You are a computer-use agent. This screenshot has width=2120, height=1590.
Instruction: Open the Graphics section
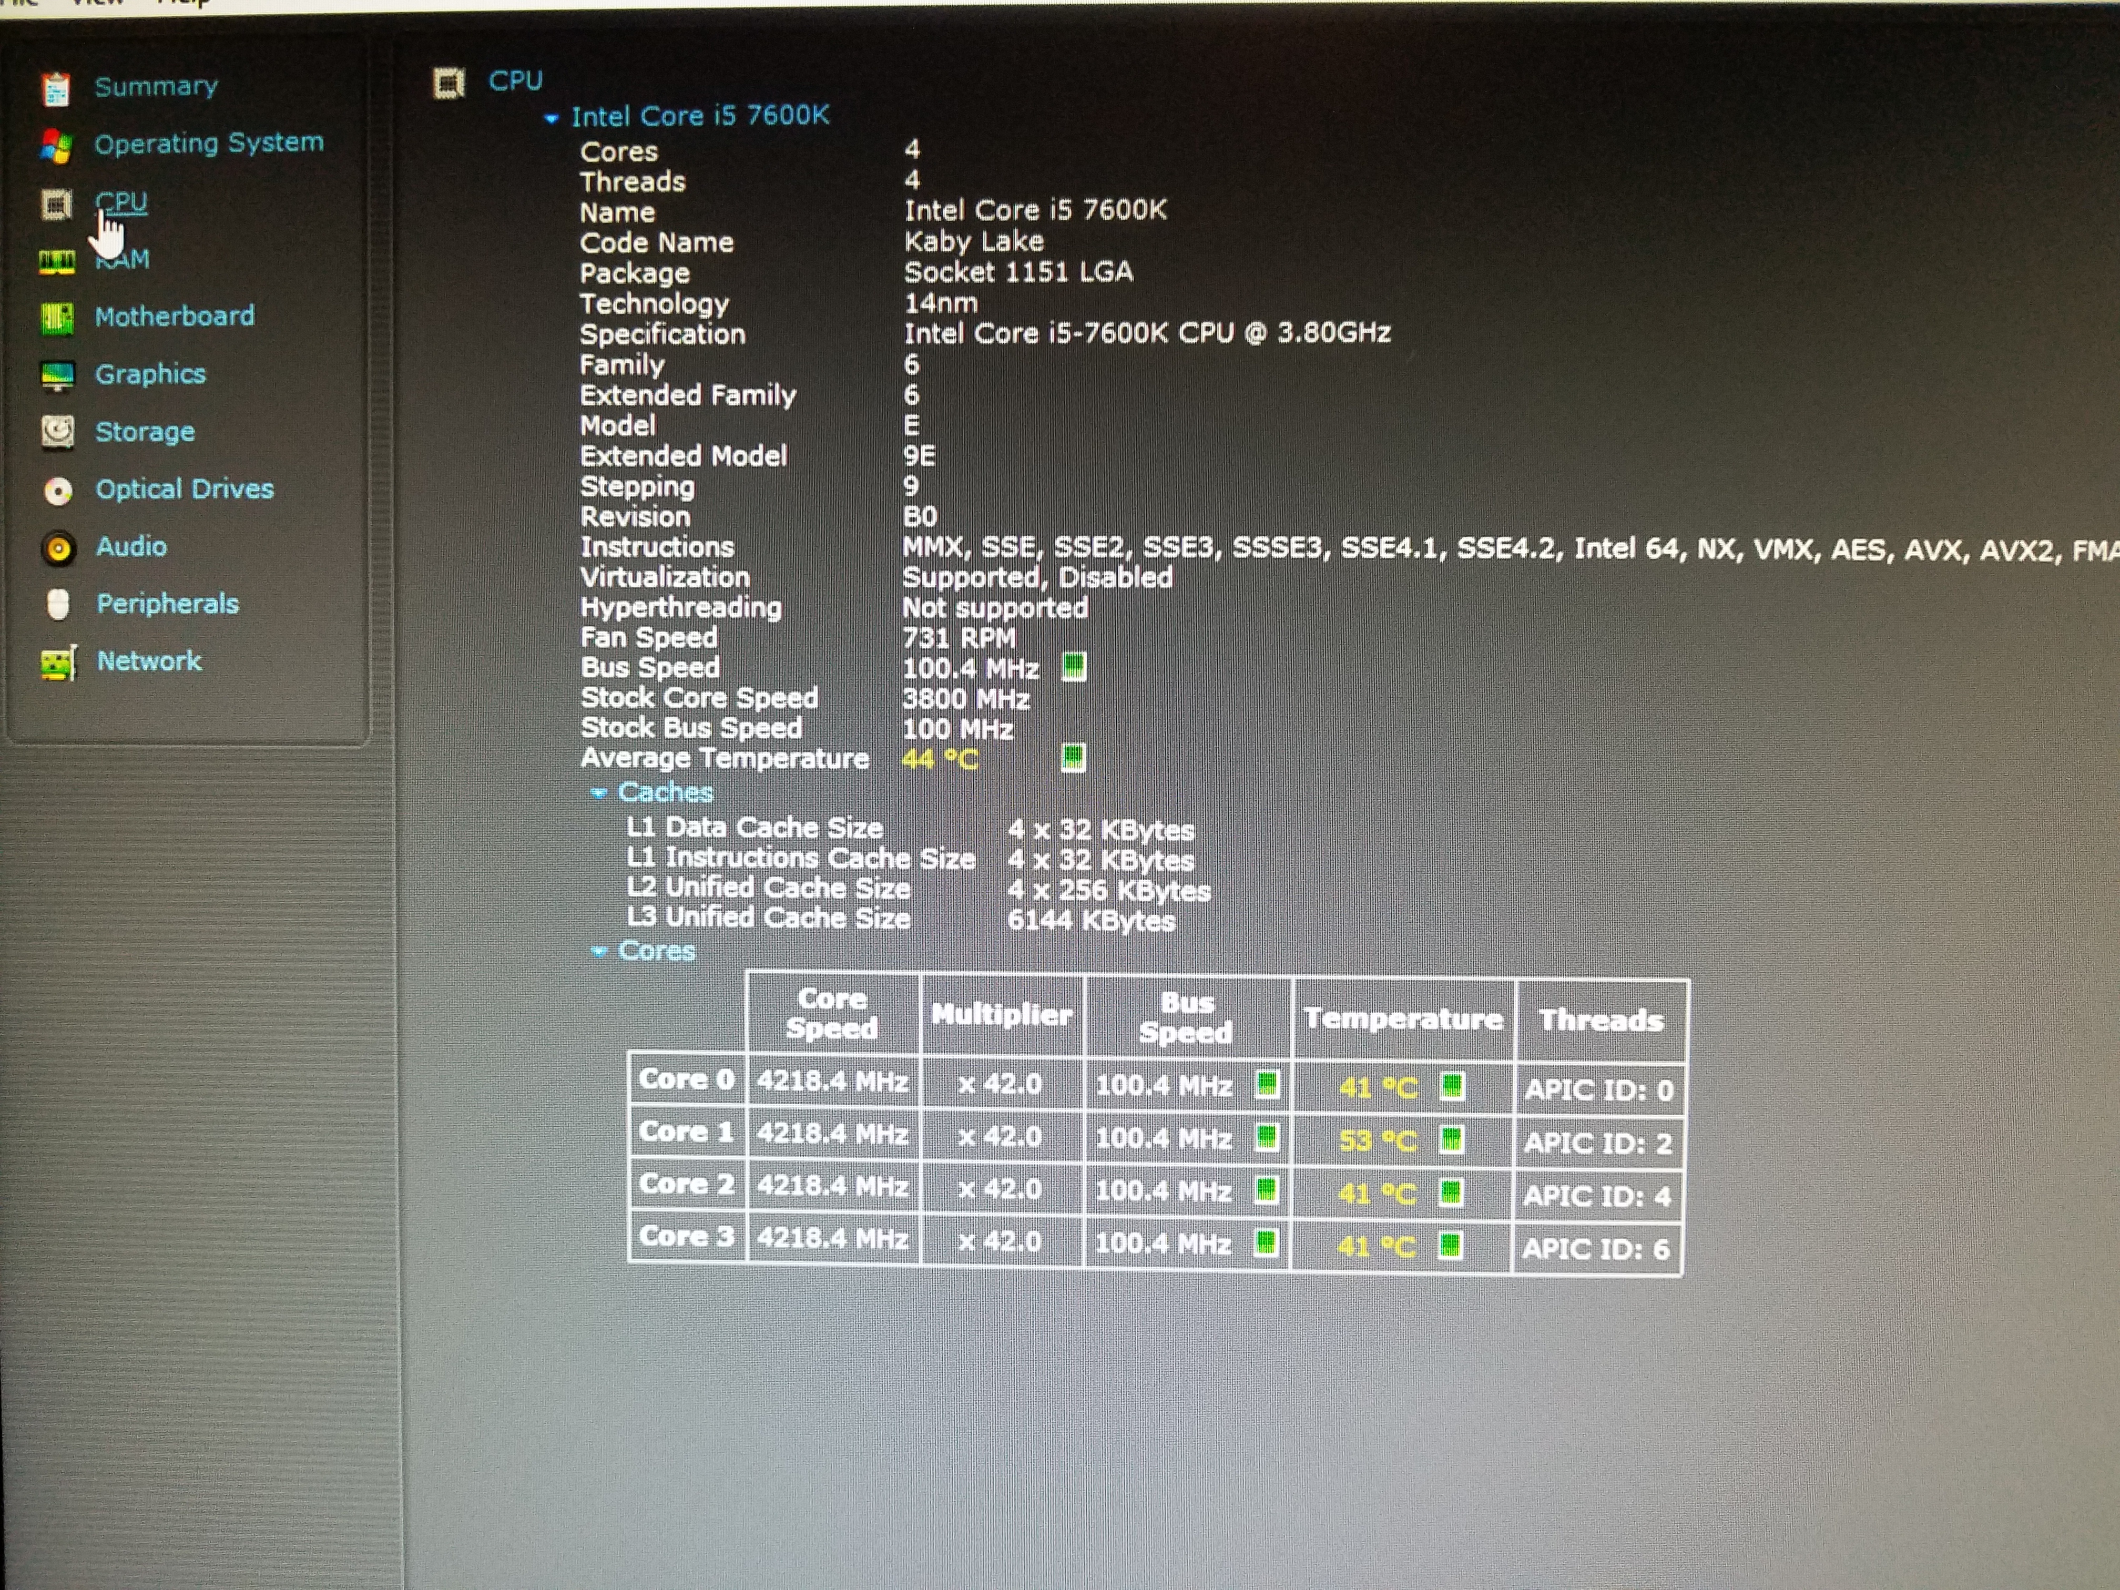[x=150, y=374]
